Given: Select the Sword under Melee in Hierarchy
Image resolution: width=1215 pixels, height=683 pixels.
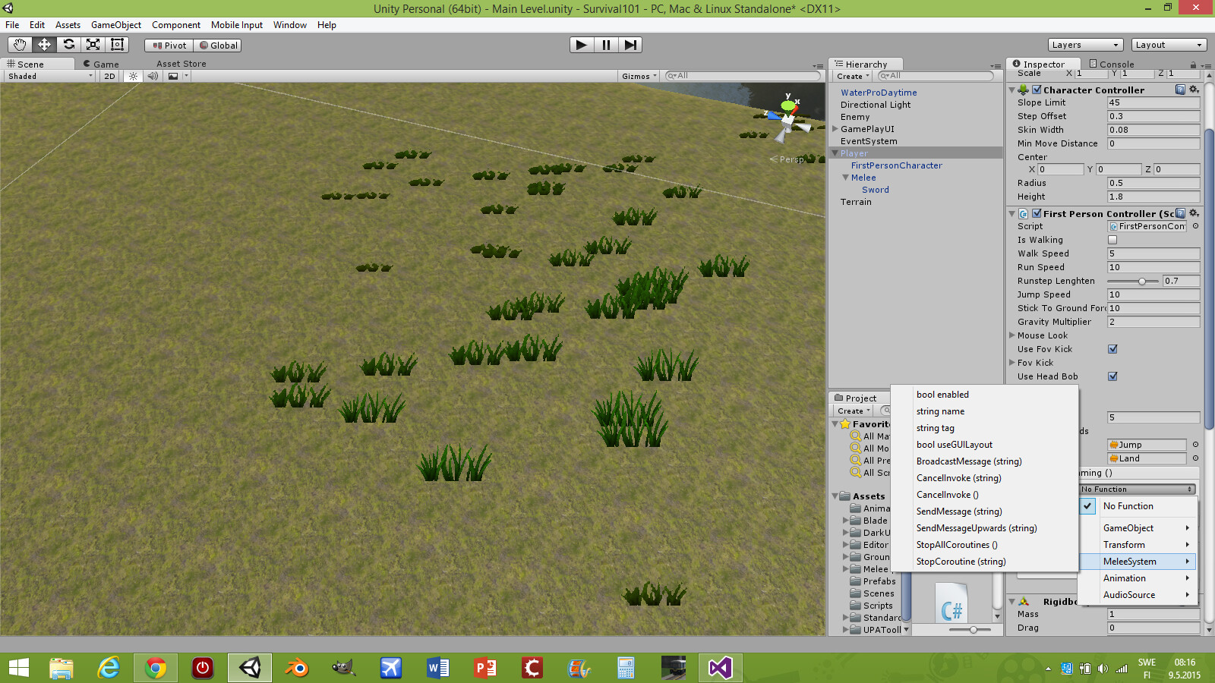Looking at the screenshot, I should (875, 189).
